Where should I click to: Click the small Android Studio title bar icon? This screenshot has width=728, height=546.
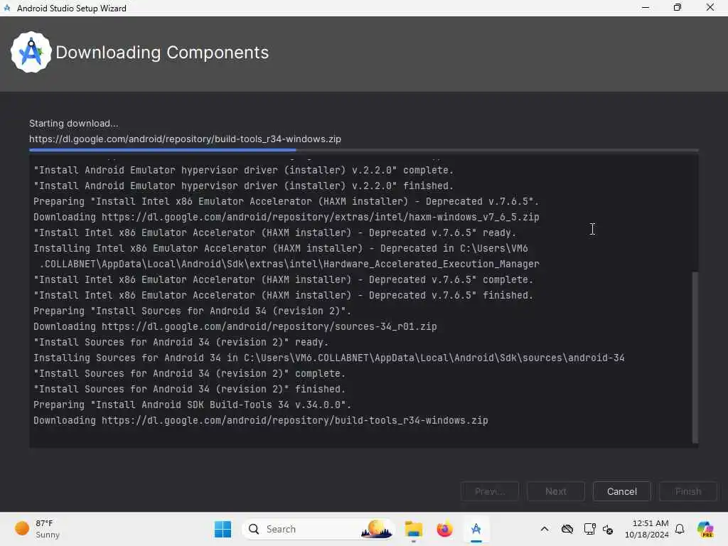point(7,8)
